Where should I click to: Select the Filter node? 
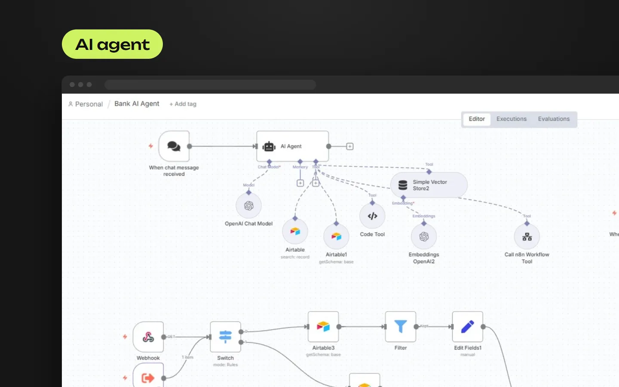pyautogui.click(x=401, y=327)
